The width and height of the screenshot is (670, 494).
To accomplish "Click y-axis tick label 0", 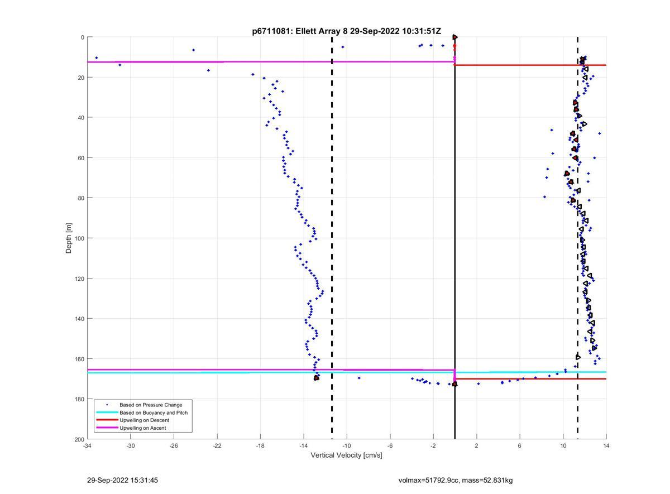I will point(83,37).
